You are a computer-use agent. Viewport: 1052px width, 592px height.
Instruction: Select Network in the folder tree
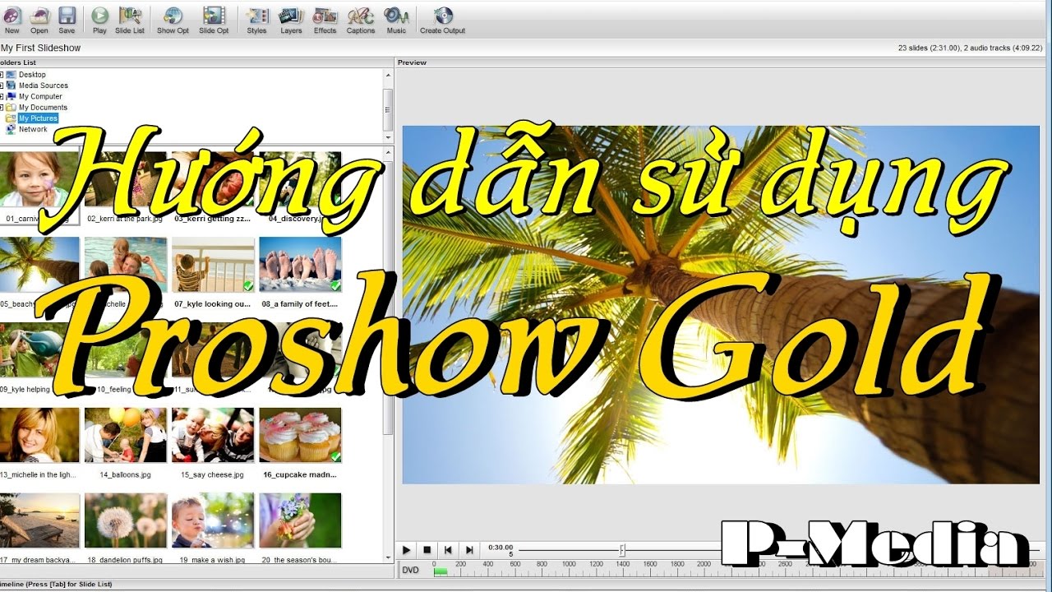pos(33,129)
